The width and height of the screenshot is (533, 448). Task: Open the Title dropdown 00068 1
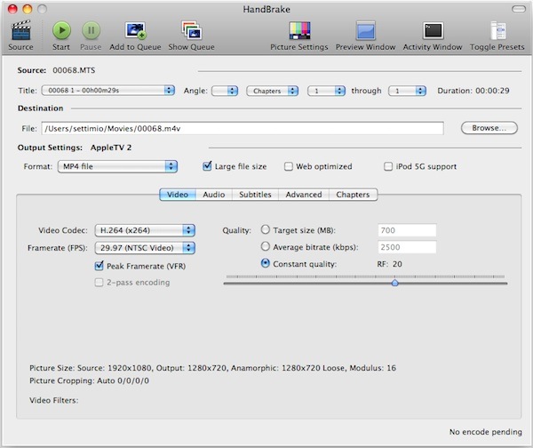(x=108, y=91)
